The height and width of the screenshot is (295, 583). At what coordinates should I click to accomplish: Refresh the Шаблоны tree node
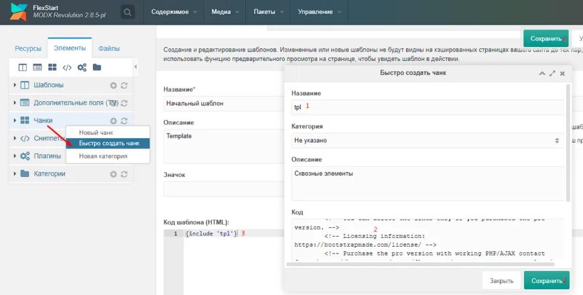[x=124, y=85]
